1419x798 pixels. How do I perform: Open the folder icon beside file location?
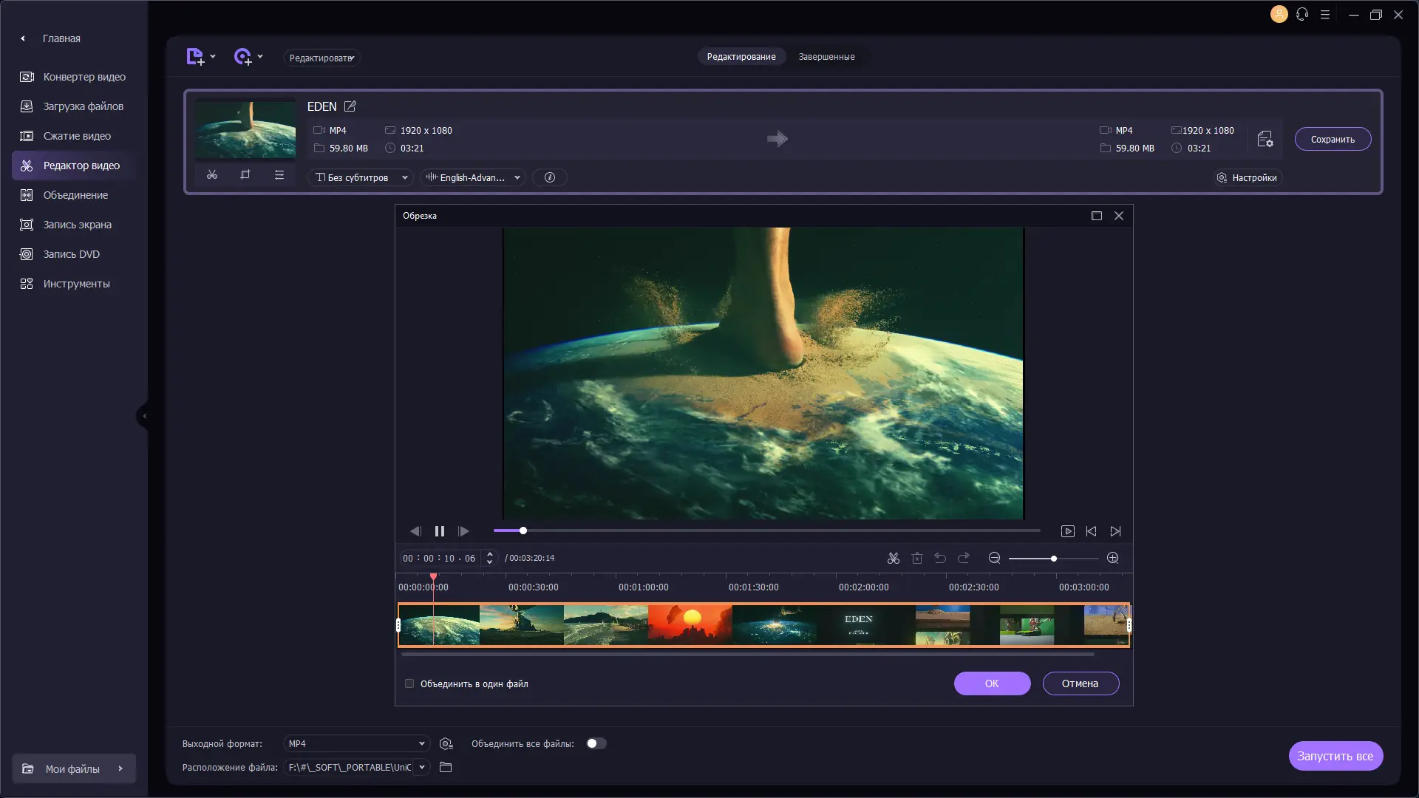(446, 768)
